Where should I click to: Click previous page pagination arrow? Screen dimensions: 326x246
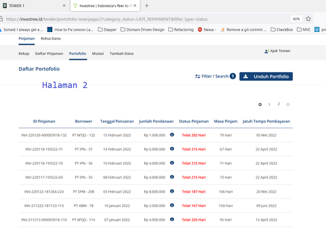click(260, 105)
